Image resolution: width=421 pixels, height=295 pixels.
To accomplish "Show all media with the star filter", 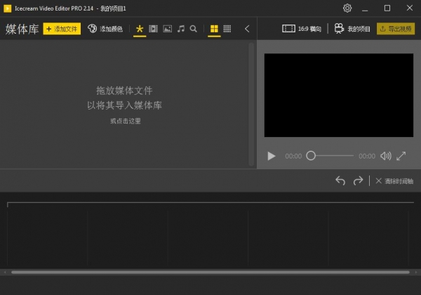I will (x=140, y=29).
